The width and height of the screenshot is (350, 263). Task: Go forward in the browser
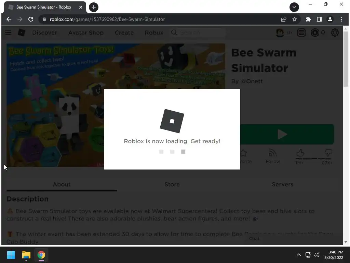(19, 19)
